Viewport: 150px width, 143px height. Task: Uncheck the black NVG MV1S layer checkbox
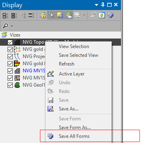coord(10,78)
